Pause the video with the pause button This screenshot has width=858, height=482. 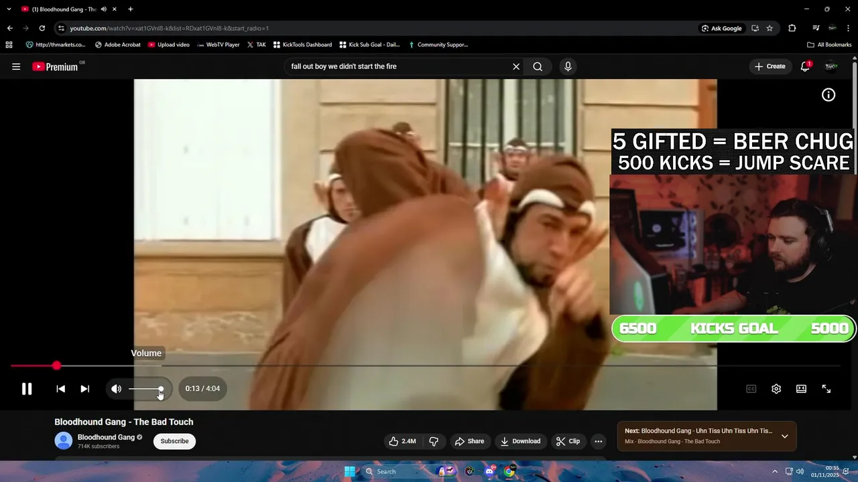click(x=27, y=389)
